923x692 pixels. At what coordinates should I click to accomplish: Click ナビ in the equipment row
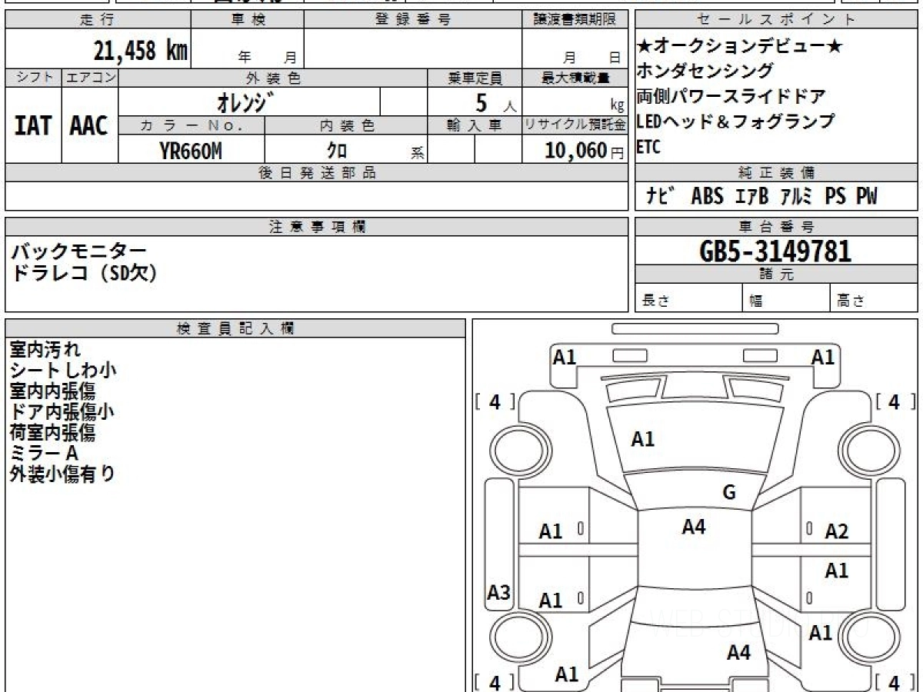661,196
